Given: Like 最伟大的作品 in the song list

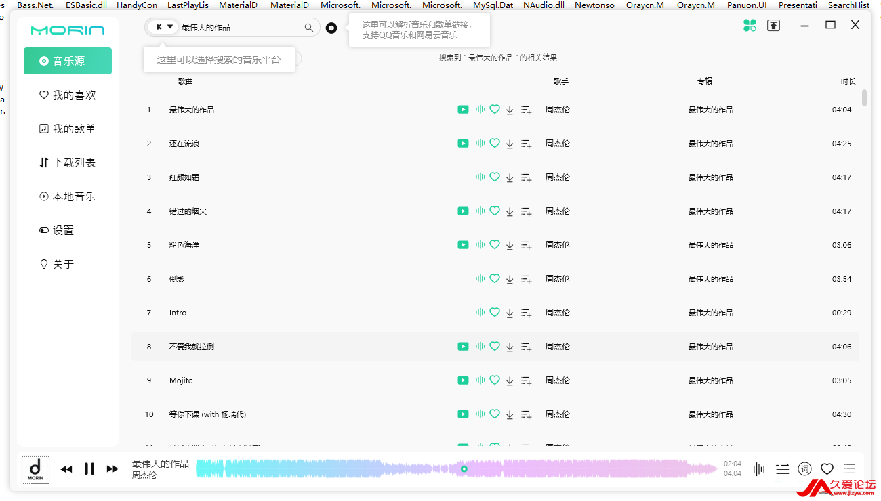Looking at the screenshot, I should pos(495,110).
